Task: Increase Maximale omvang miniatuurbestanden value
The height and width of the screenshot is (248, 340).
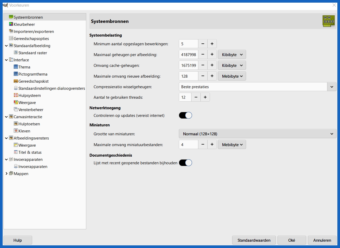Action: coord(212,145)
